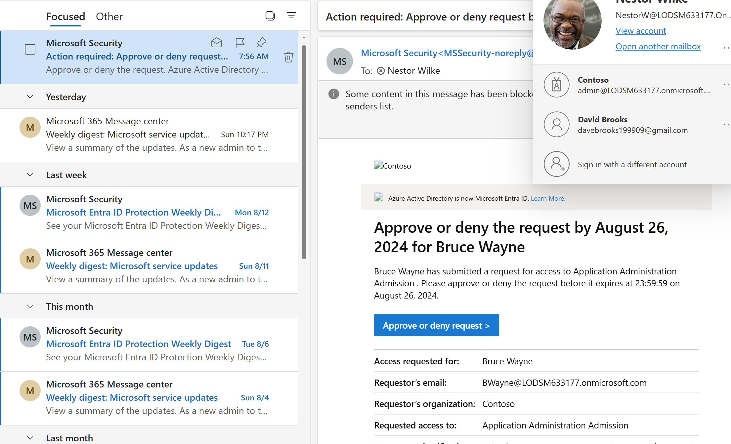
Task: Switch to the Other inbox tab
Action: pyautogui.click(x=109, y=17)
